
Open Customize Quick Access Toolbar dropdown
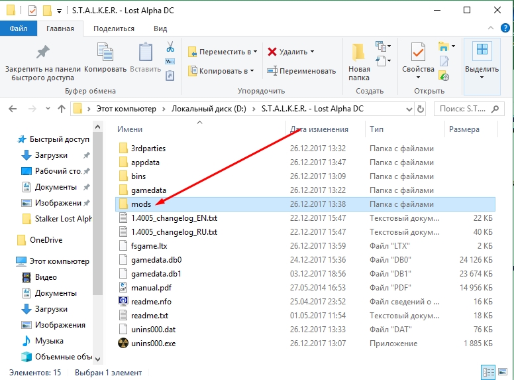pyautogui.click(x=60, y=11)
